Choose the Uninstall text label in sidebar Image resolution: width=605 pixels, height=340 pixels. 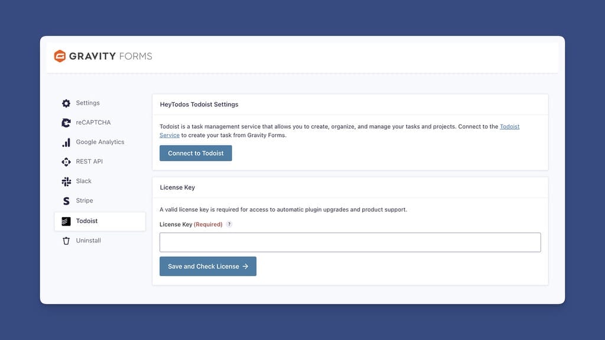coord(88,241)
